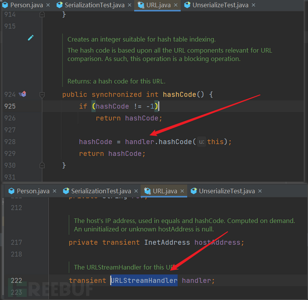Close the UnserializeTest.java tab in lower pane
308x300 pixels.
(260, 191)
